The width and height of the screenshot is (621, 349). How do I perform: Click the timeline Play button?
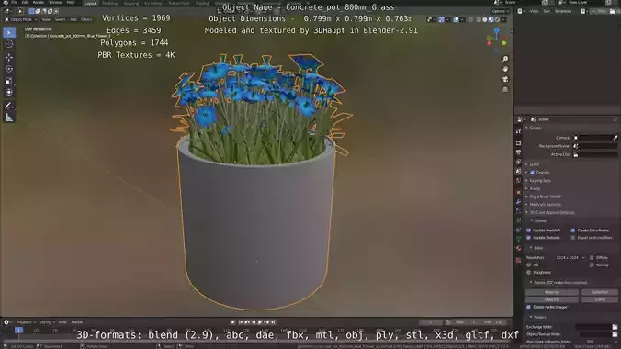point(260,322)
